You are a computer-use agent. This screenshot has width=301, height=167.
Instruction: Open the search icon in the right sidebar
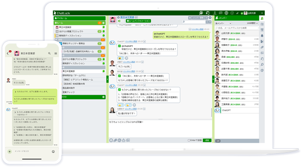point(262,65)
